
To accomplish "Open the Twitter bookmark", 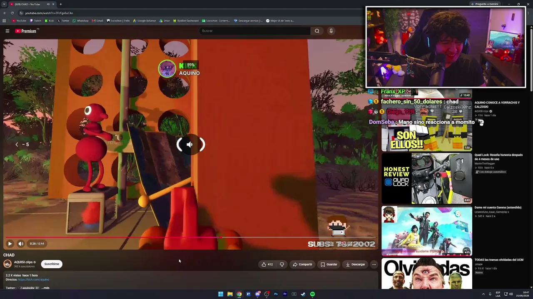I will [x=63, y=20].
